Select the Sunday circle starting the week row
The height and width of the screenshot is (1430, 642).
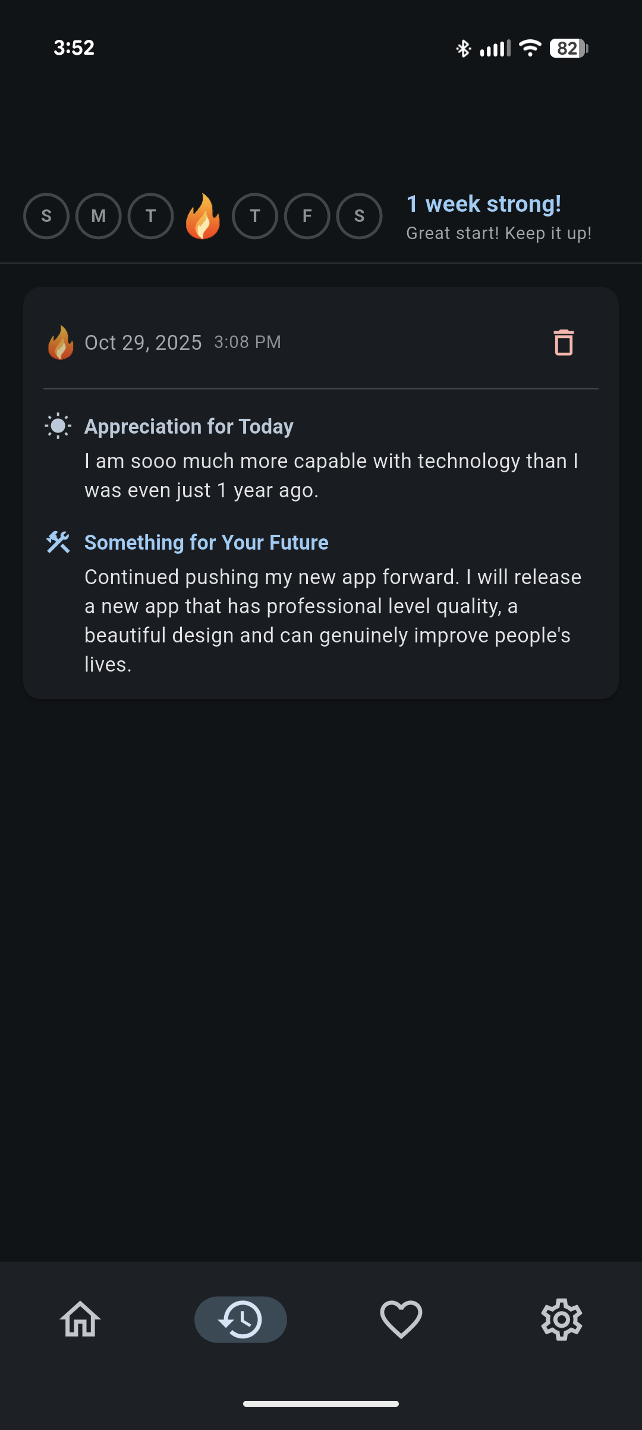[46, 216]
